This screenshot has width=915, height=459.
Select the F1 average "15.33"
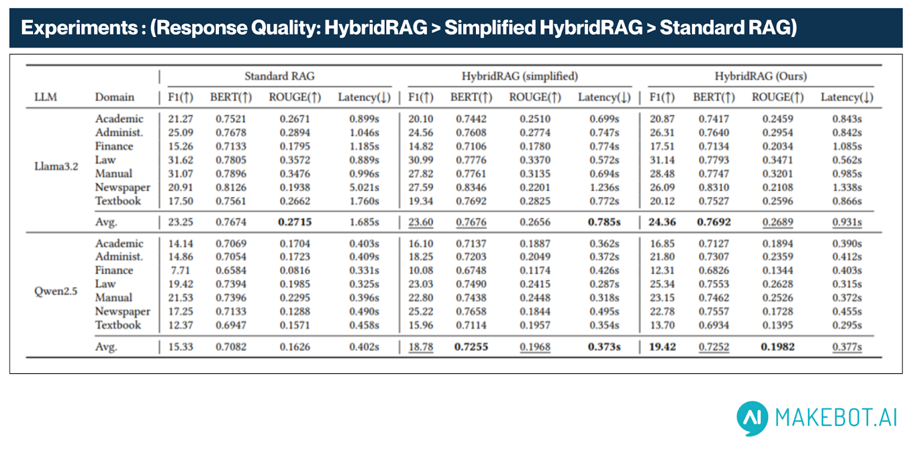(181, 347)
